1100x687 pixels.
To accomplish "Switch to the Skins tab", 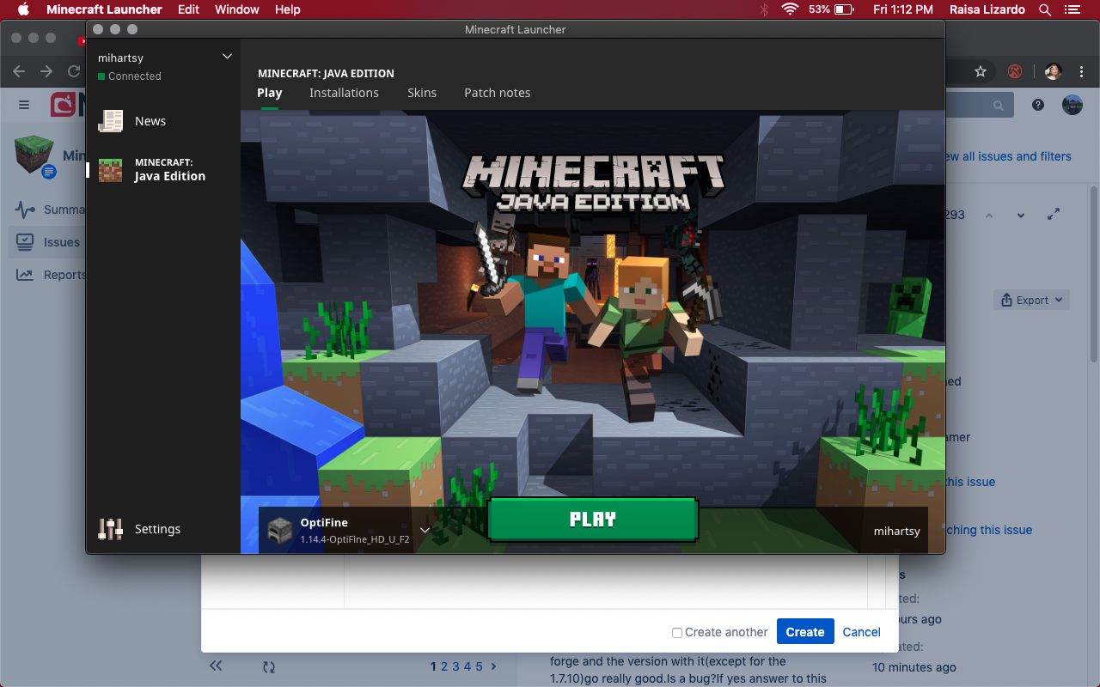I will (x=422, y=93).
